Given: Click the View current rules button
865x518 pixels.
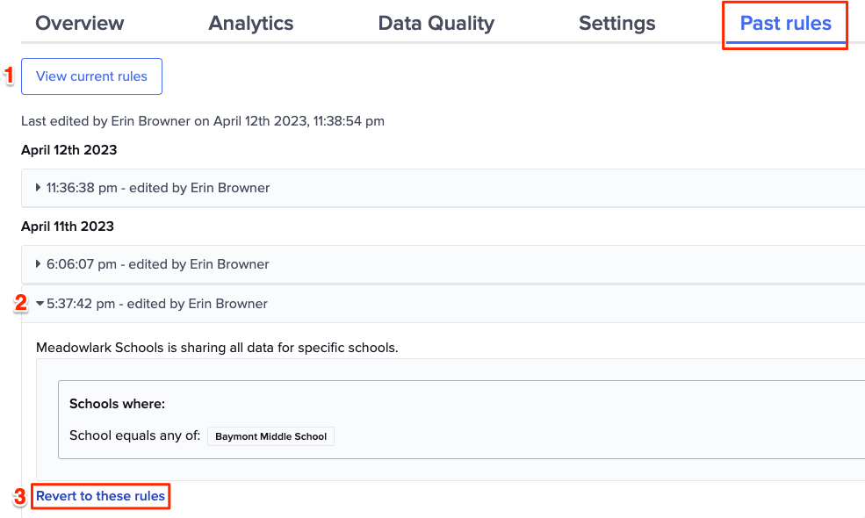Looking at the screenshot, I should (x=91, y=76).
